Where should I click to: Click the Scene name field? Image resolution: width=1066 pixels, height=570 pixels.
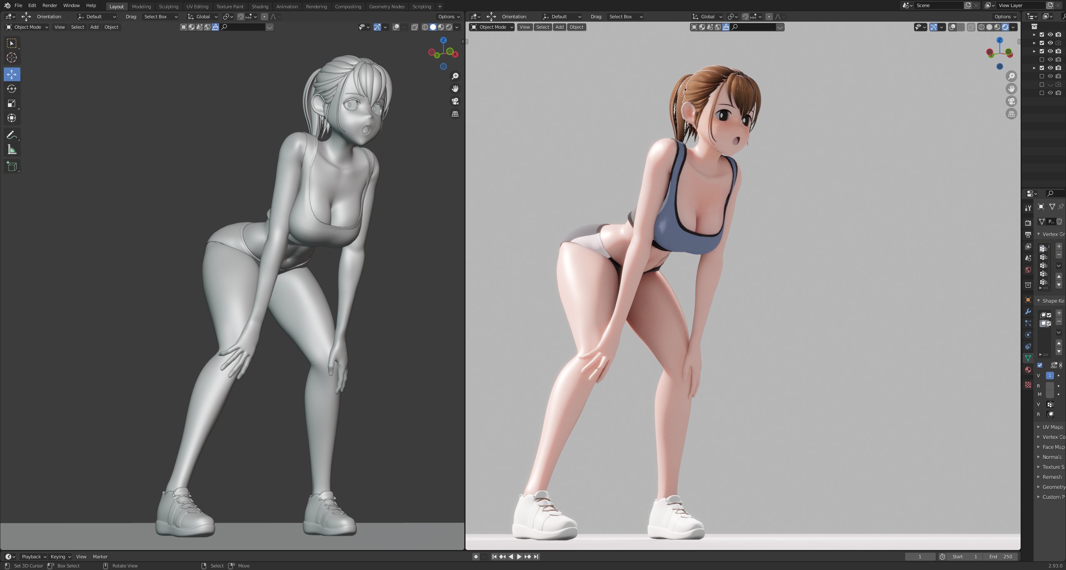pos(939,5)
